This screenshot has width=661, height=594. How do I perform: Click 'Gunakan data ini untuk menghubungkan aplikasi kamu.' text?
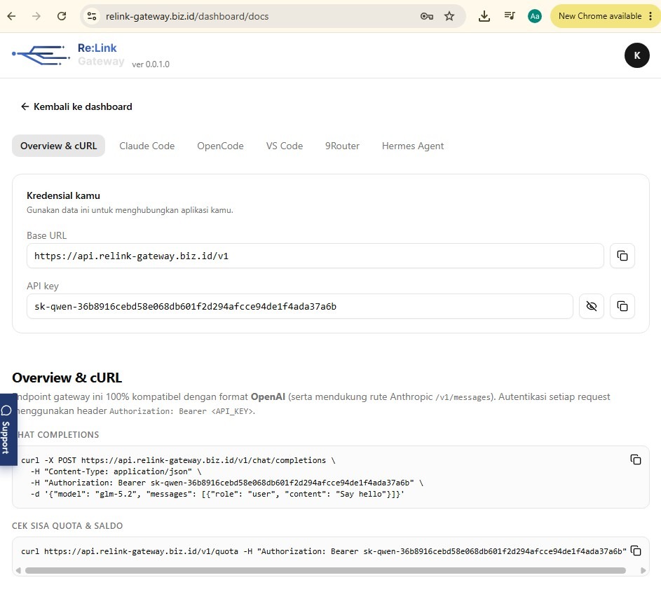pyautogui.click(x=130, y=210)
